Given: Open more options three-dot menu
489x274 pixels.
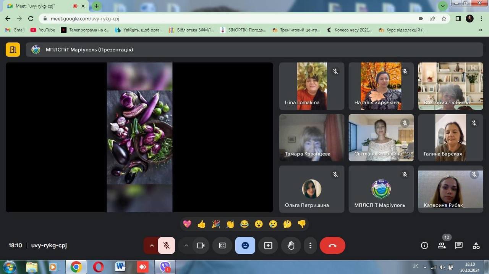Looking at the screenshot, I should [311, 245].
